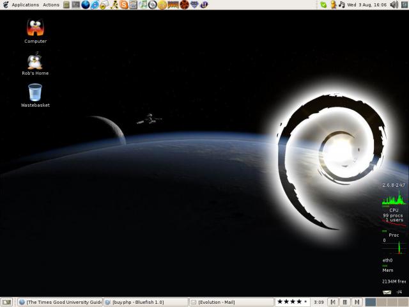
Task: Open the gray window-style launcher
Action: point(134,4)
